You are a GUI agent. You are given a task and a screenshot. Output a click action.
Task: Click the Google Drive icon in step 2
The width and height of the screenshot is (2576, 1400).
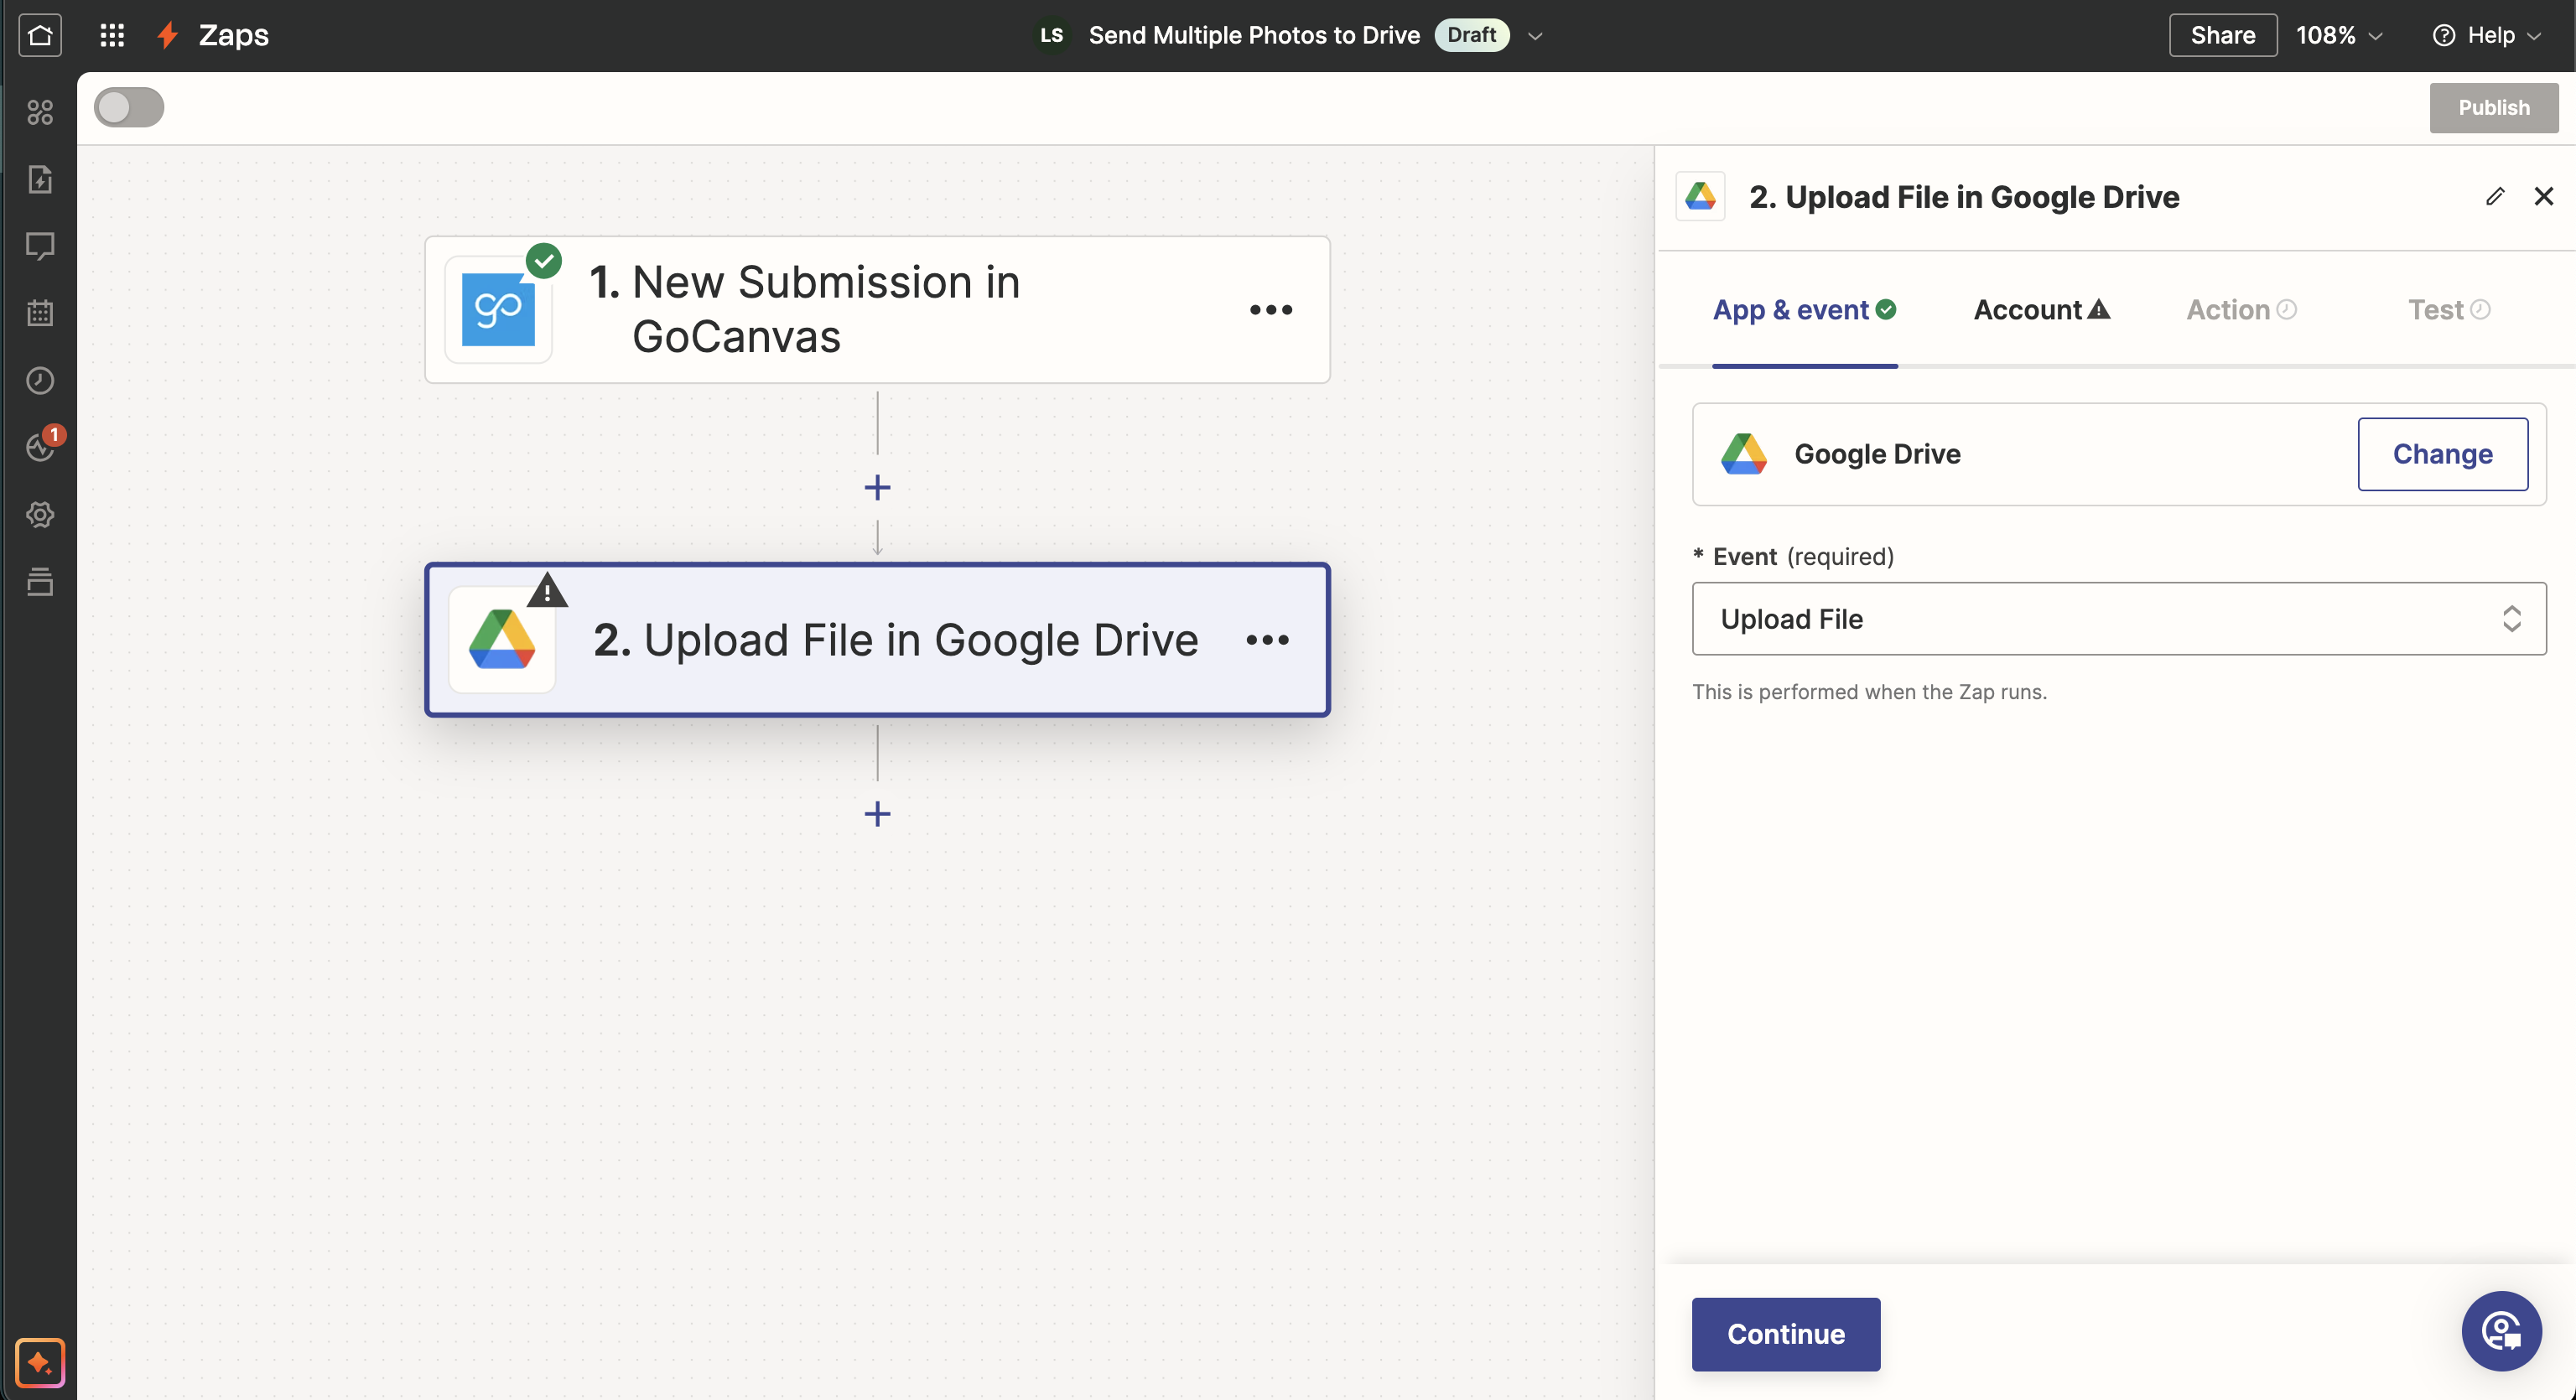point(502,639)
